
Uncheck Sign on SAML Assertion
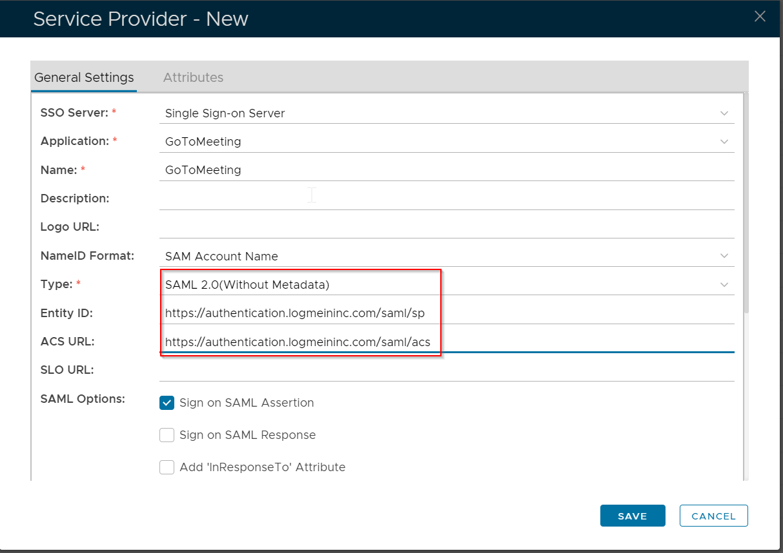(x=167, y=403)
